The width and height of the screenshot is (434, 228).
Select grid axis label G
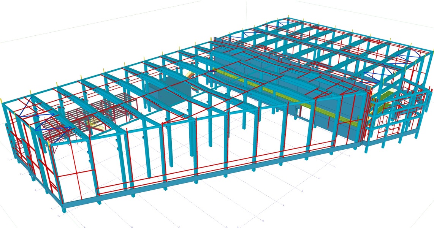pos(302,191)
